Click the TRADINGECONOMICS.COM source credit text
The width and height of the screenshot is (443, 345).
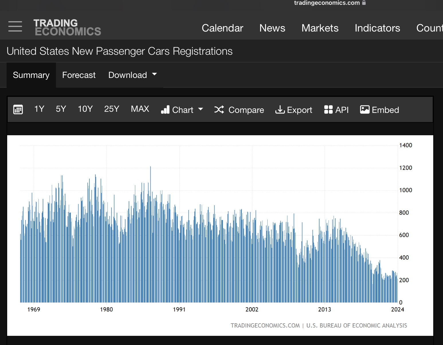[x=265, y=326]
